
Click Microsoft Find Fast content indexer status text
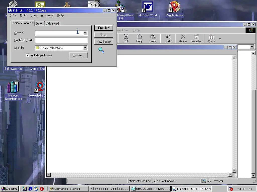pyautogui.click(x=152, y=181)
